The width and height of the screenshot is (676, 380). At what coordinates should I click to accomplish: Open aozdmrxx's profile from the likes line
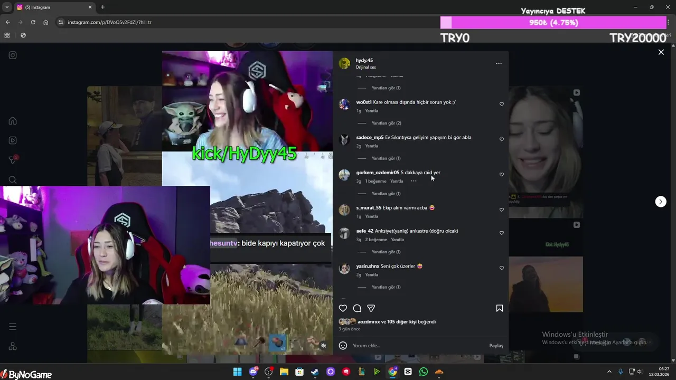point(369,322)
